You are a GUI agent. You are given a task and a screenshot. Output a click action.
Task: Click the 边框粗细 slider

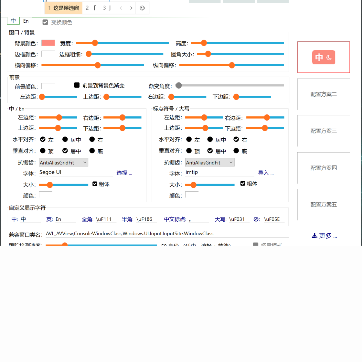[x=124, y=54]
